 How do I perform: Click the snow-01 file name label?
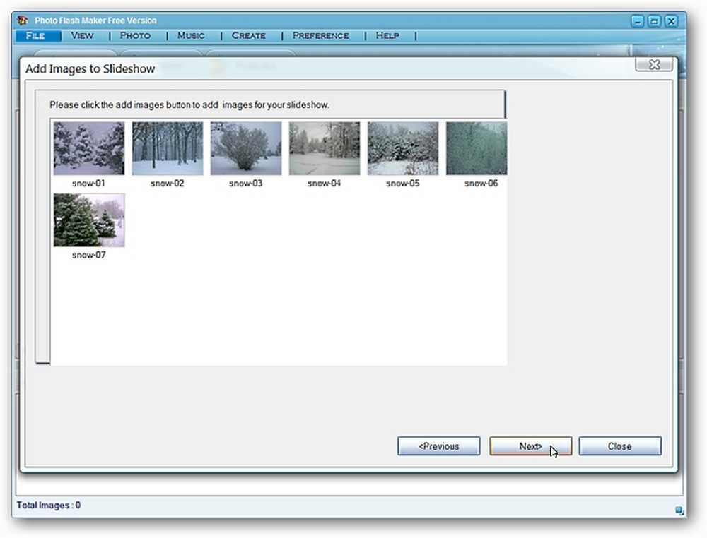pyautogui.click(x=88, y=184)
